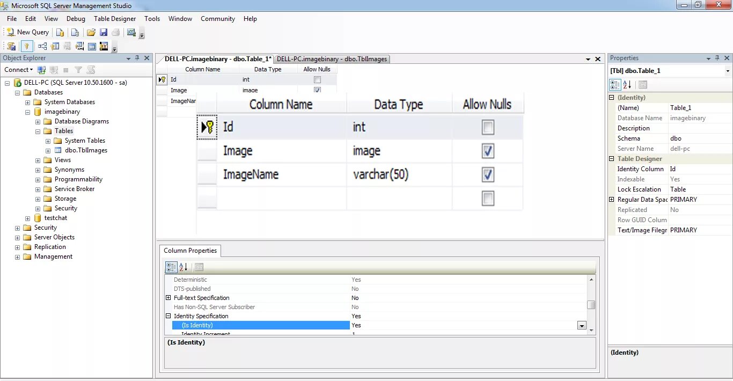The height and width of the screenshot is (381, 733).
Task: Click the Open File folder icon
Action: tap(91, 32)
